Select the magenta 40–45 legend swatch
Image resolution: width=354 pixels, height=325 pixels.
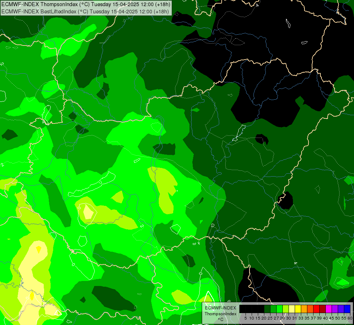(x=329, y=309)
